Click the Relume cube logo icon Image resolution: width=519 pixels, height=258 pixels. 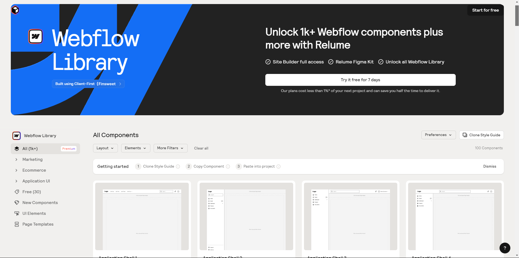click(15, 10)
